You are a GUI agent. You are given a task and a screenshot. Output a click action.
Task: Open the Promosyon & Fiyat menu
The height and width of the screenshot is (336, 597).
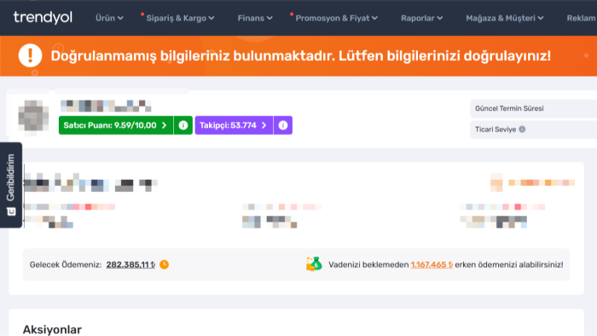(336, 18)
